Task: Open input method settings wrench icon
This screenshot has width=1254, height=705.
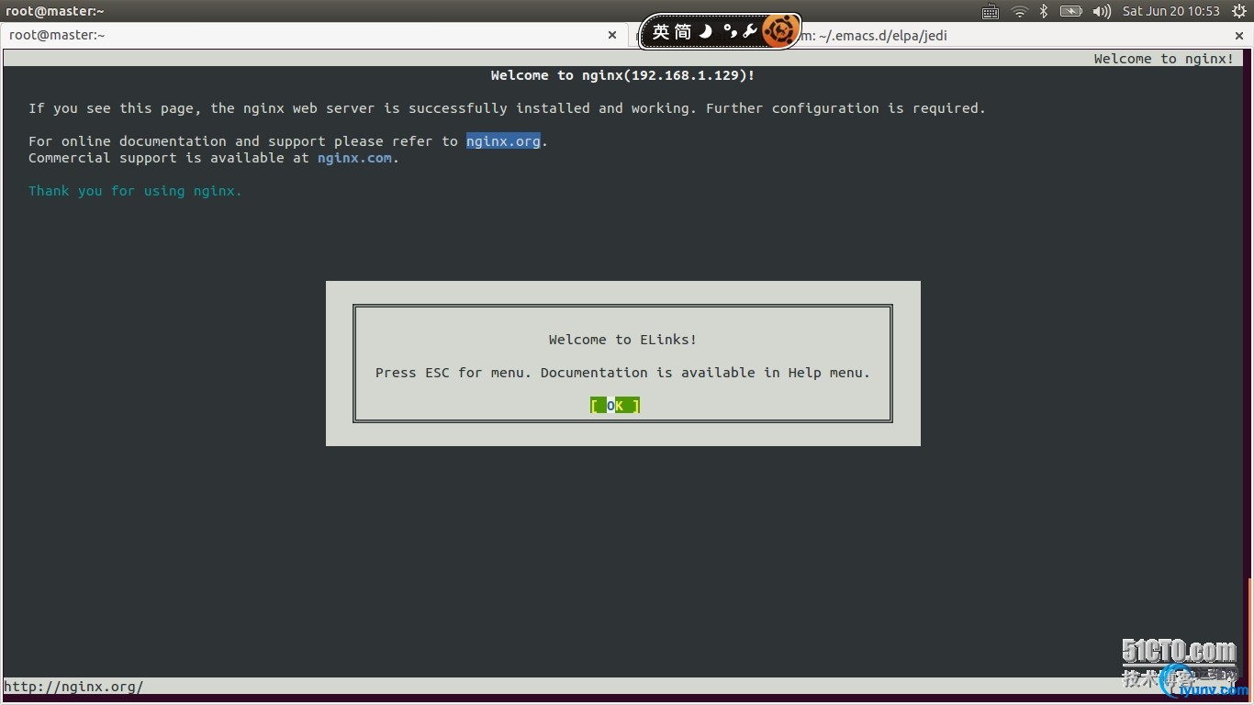Action: [750, 32]
